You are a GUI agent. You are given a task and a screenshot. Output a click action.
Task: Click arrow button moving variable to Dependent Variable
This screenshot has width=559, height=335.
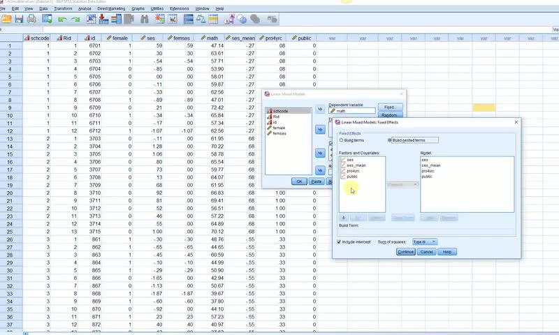(x=320, y=109)
